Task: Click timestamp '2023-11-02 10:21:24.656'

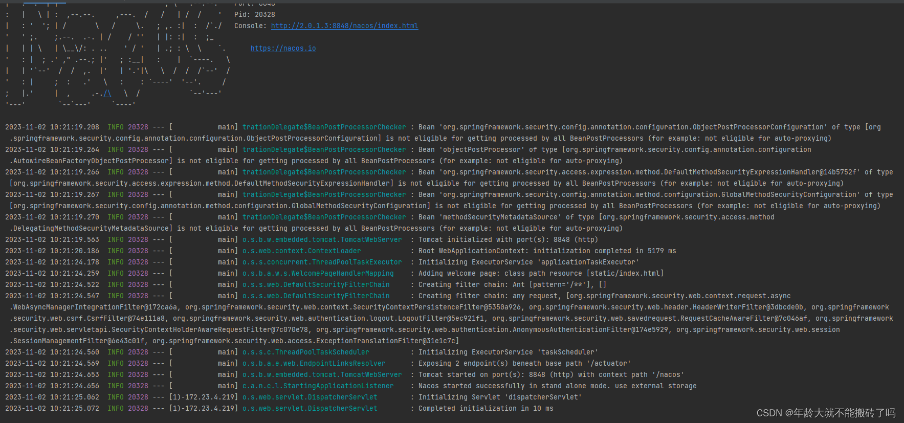Action: (52, 386)
